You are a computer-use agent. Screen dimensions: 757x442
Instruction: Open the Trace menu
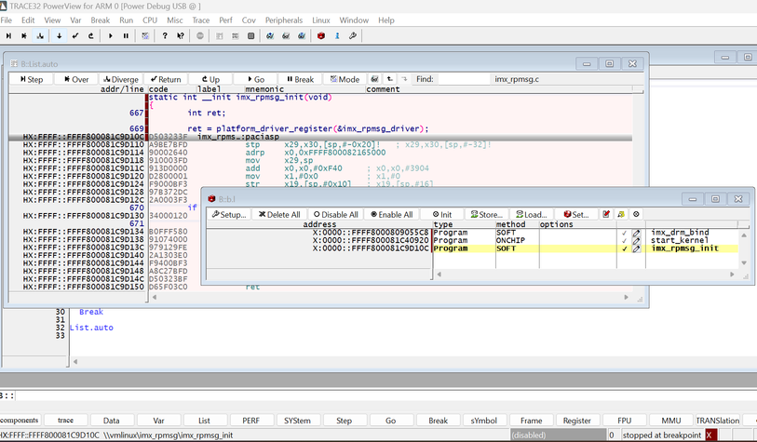coord(200,20)
